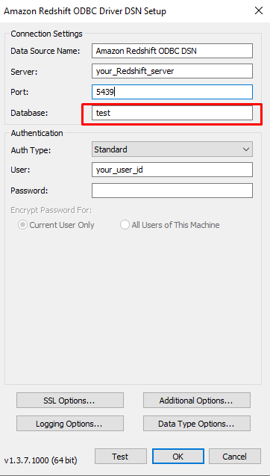Open SSL Options dialog
The height and width of the screenshot is (476, 270).
click(70, 400)
